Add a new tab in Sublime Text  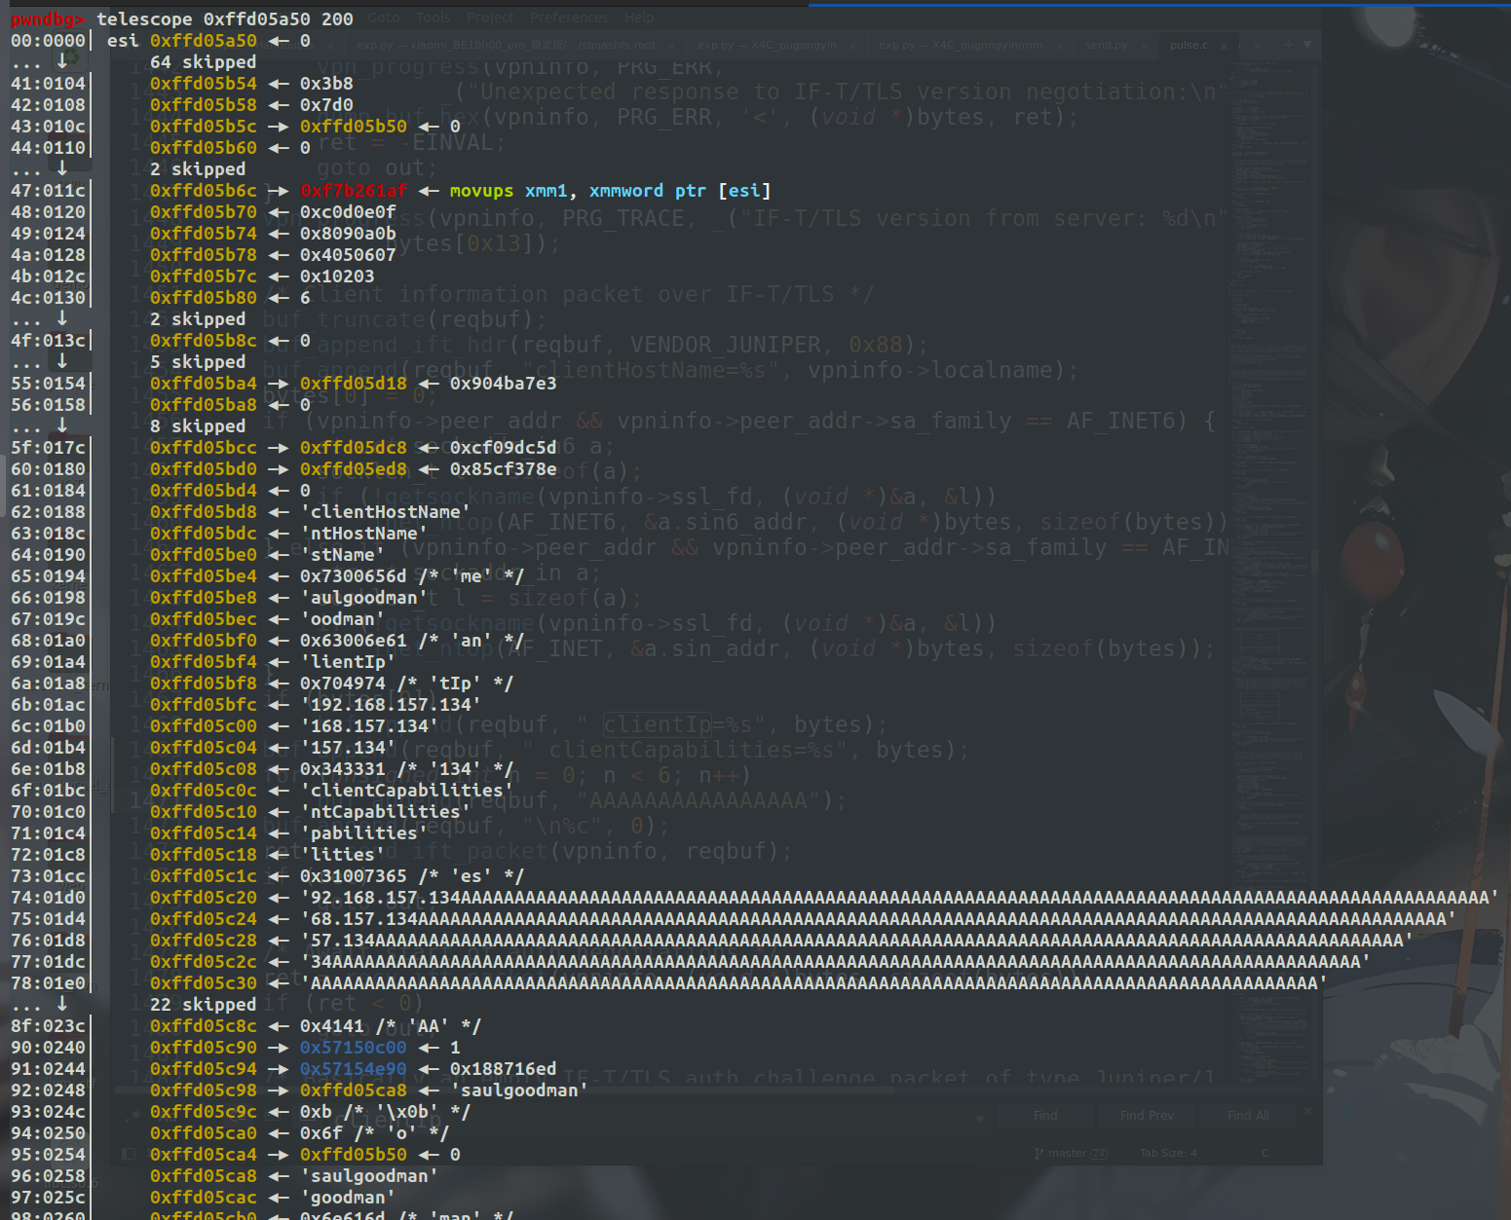[x=1288, y=45]
